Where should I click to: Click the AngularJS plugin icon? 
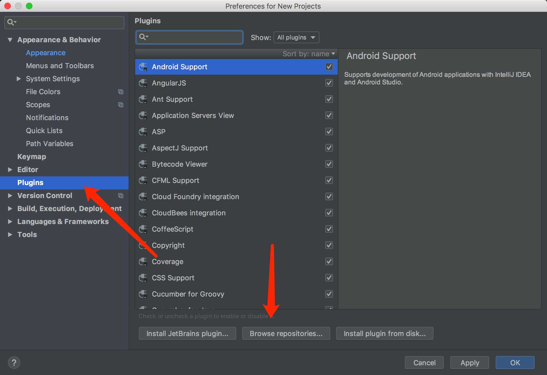click(143, 83)
